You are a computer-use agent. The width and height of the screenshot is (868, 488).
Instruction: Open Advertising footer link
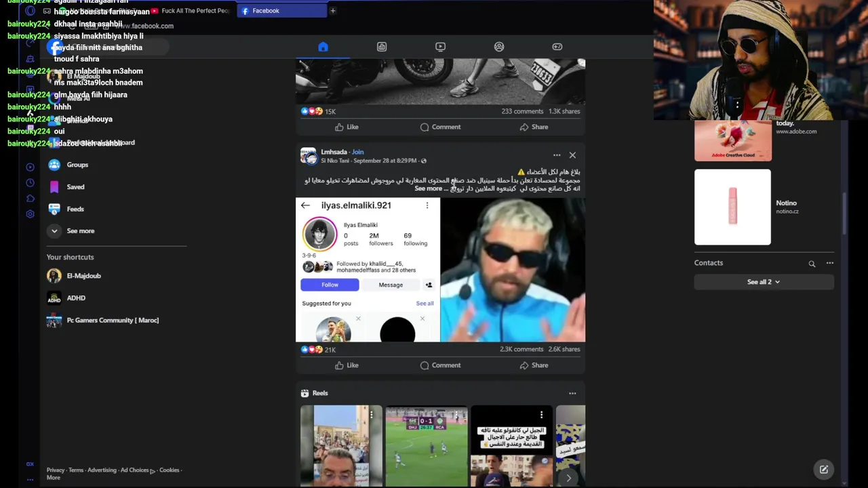(x=102, y=470)
